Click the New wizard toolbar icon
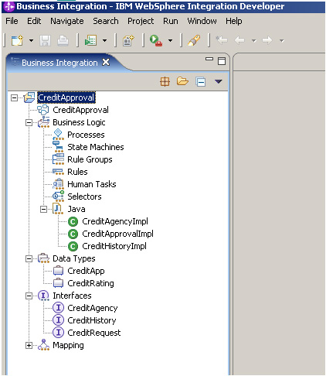Viewport: 326px width, 376px height. [17, 40]
